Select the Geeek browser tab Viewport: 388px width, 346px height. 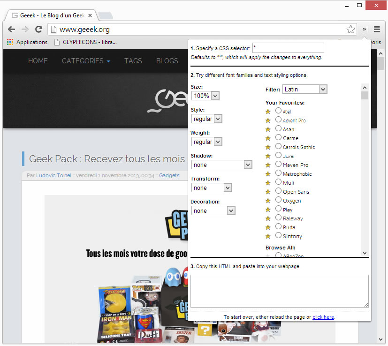pos(51,15)
